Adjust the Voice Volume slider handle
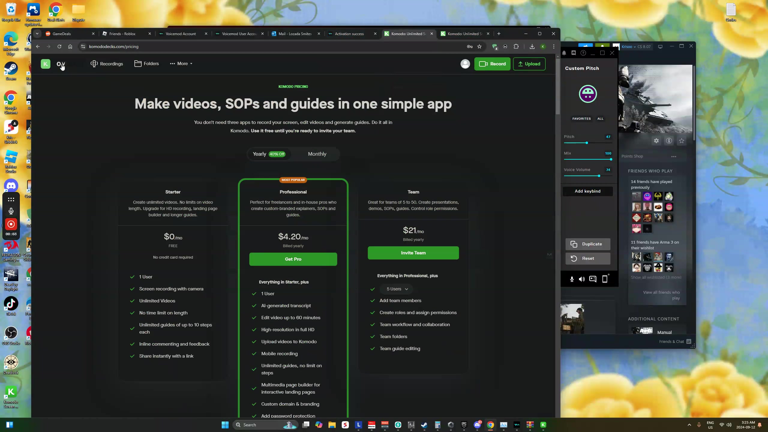The height and width of the screenshot is (432, 768). point(599,176)
